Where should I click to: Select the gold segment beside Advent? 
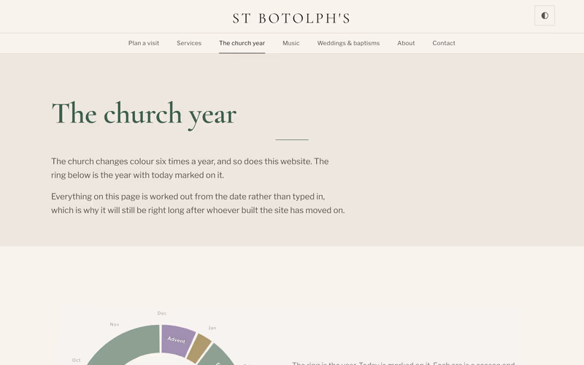199,348
